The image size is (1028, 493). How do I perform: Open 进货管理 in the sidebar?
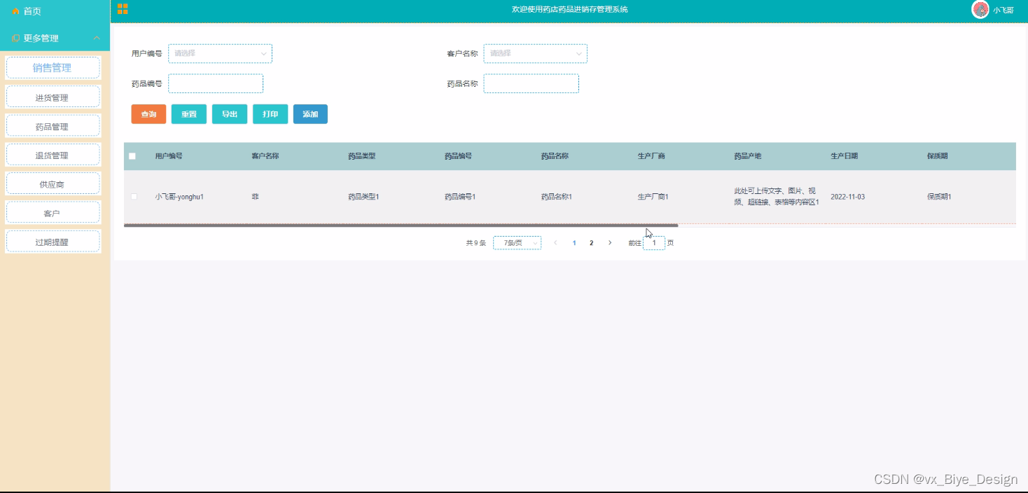coord(53,97)
